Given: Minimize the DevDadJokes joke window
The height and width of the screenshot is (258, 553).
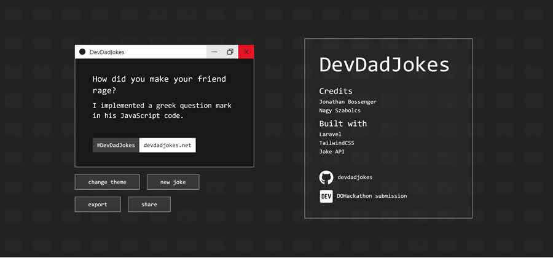Looking at the screenshot, I should [214, 52].
